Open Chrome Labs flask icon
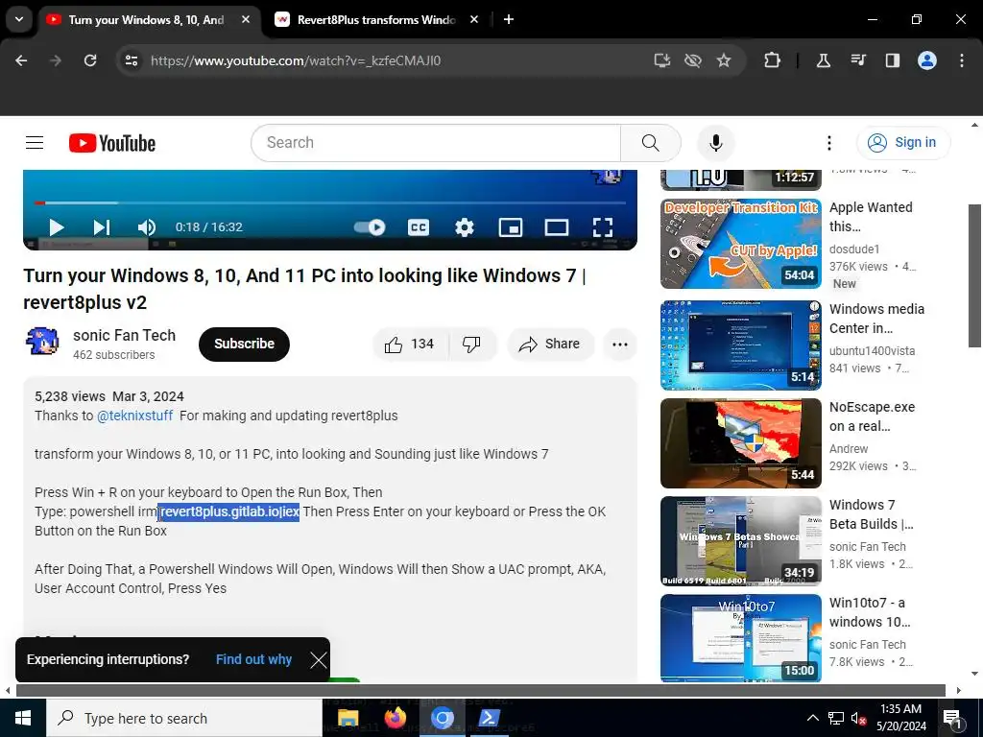 [823, 60]
